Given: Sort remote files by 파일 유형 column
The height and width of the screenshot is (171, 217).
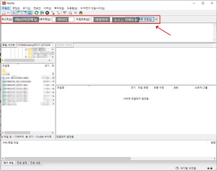Looking at the screenshot, I should (145, 88).
